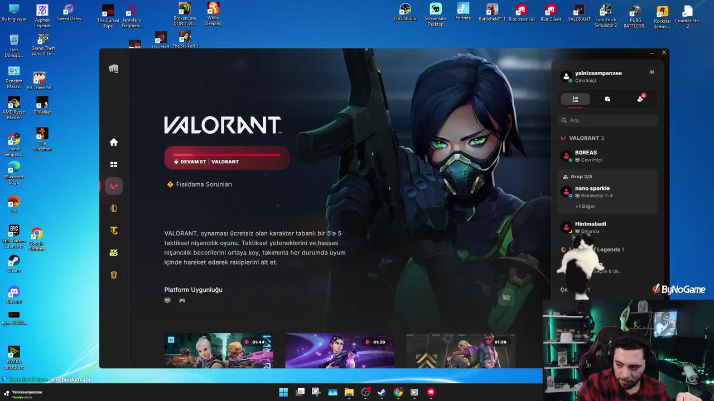
Task: Select the 2XKO sidebar icon
Action: 114,253
